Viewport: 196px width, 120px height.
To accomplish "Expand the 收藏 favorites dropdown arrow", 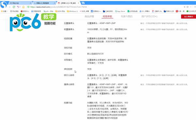I will [x=8, y=11].
